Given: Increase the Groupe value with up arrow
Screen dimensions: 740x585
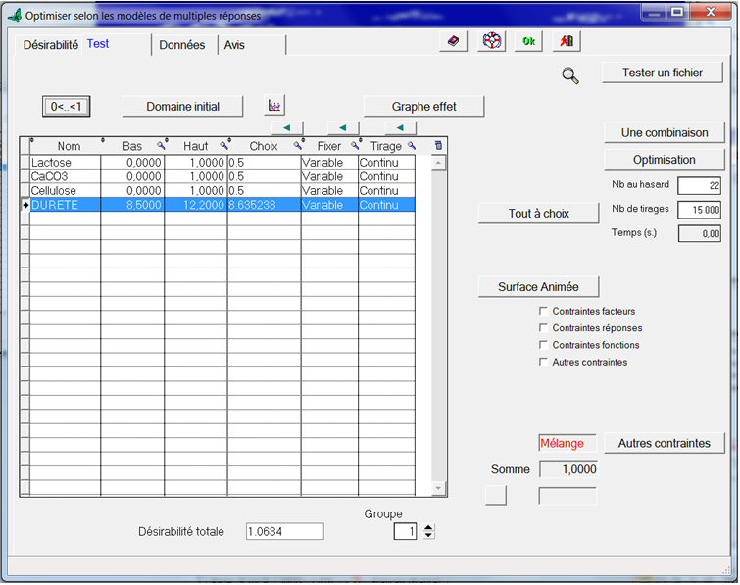Looking at the screenshot, I should coord(428,527).
